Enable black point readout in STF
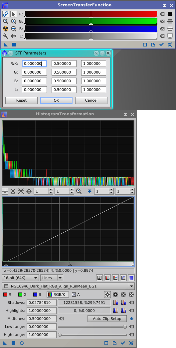Screen dimensions: 176x348 coord(170,14)
